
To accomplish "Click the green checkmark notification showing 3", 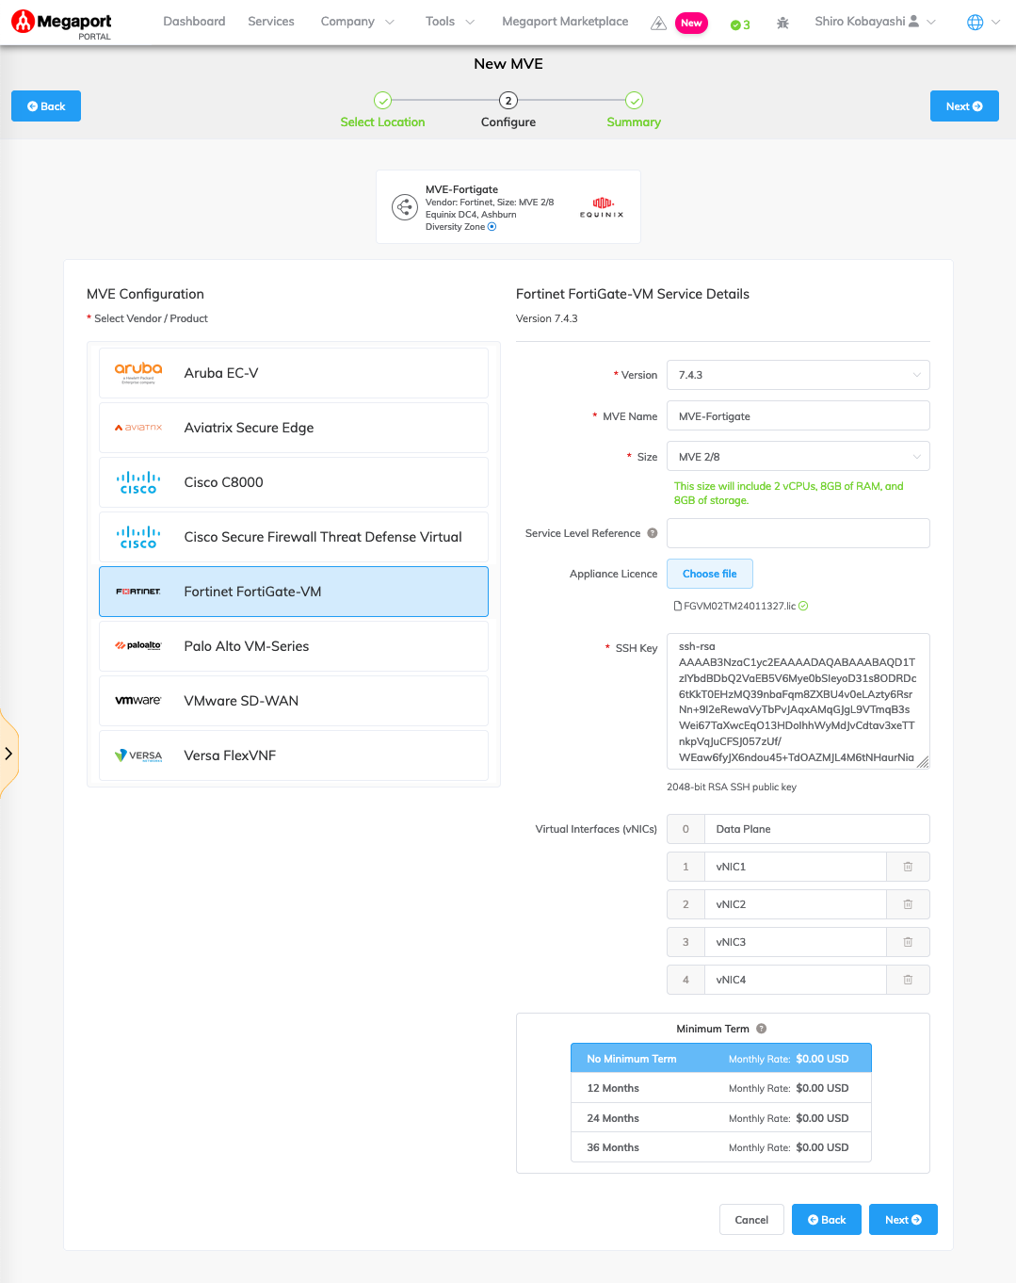I will 740,23.
